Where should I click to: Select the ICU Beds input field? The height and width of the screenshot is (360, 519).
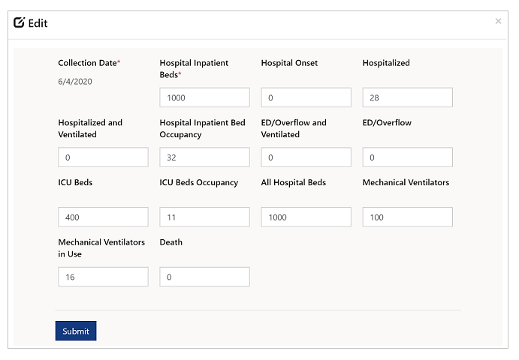(103, 217)
